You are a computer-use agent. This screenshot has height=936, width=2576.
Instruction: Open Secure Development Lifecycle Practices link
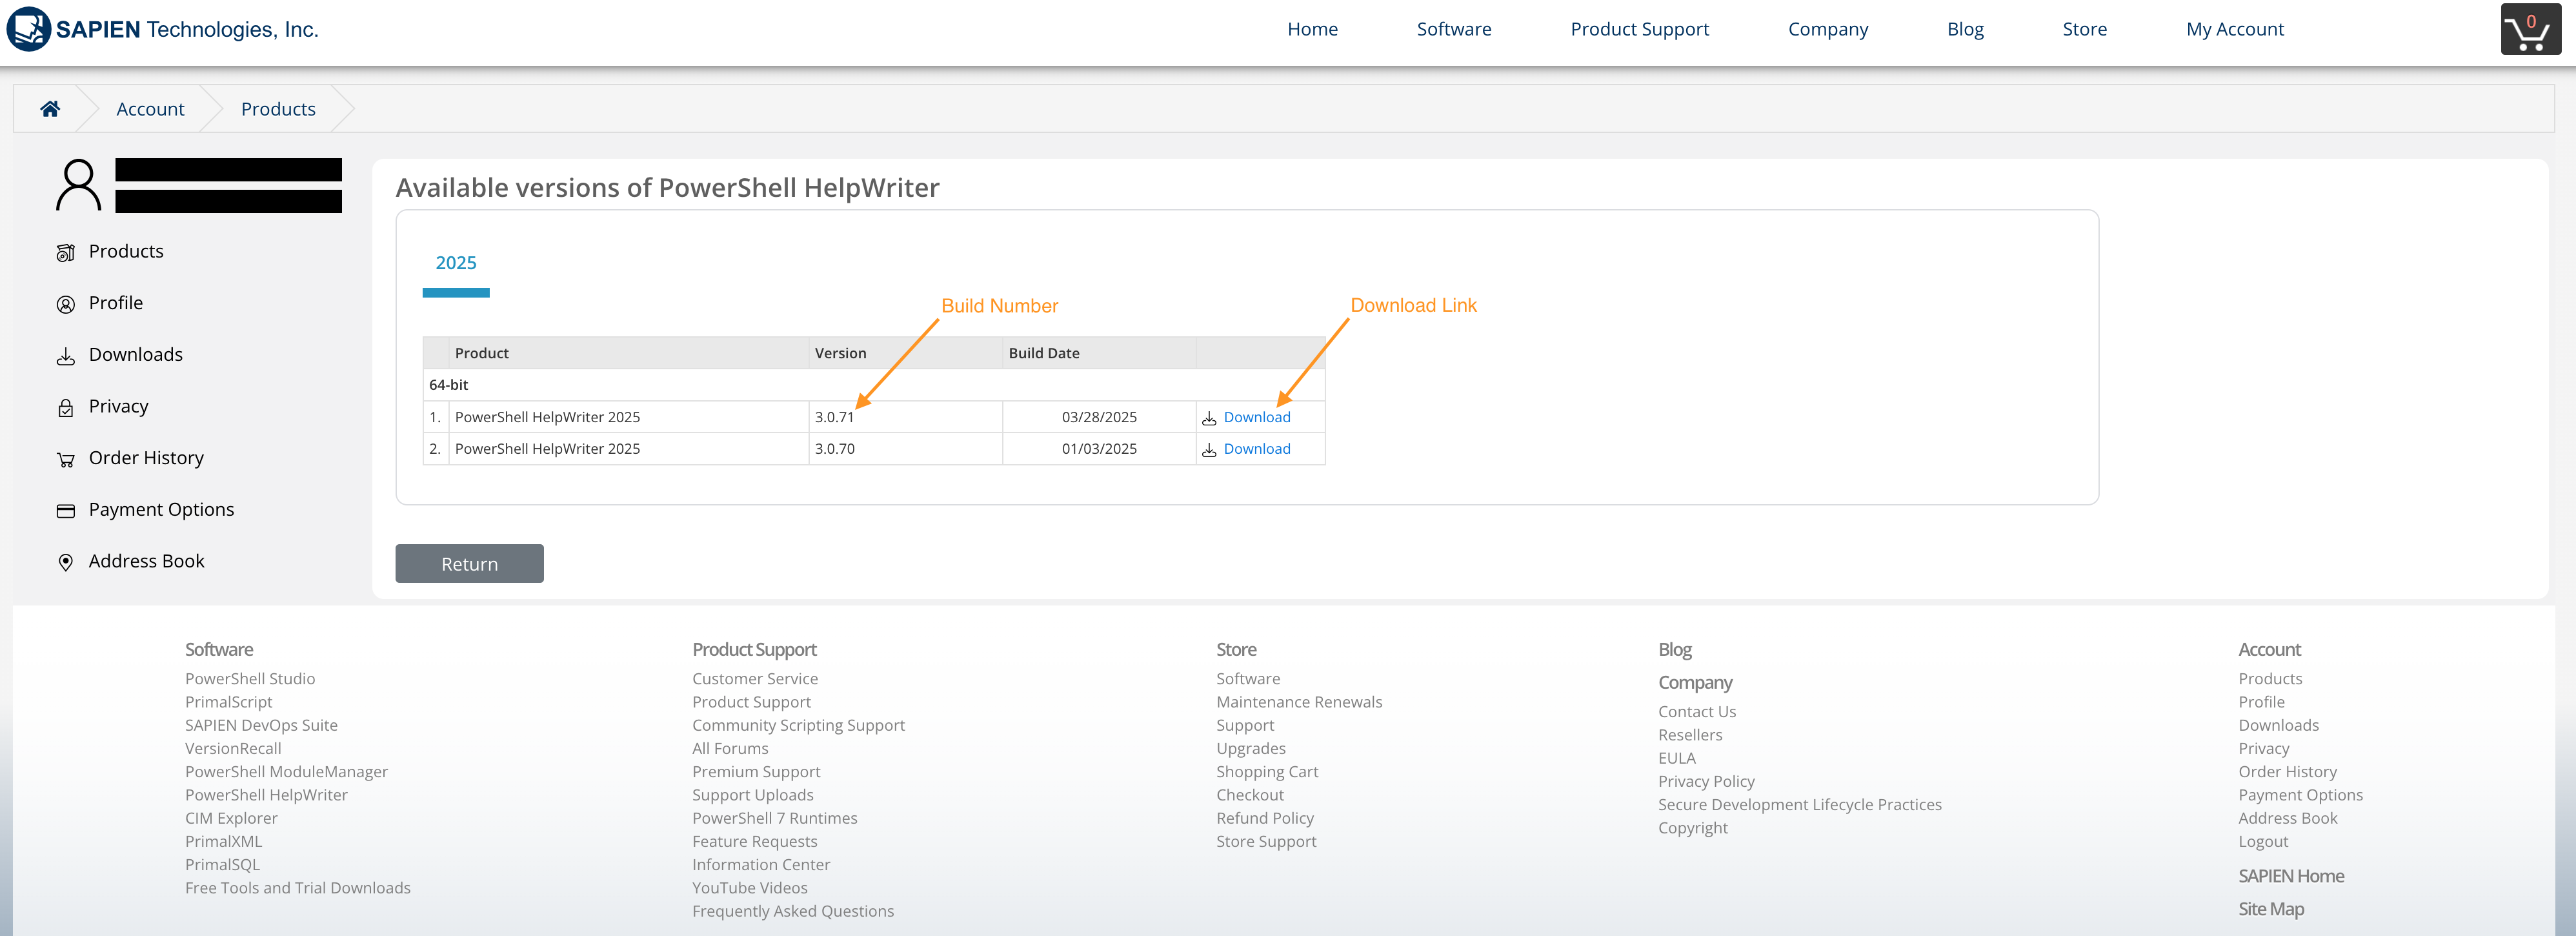tap(1800, 805)
